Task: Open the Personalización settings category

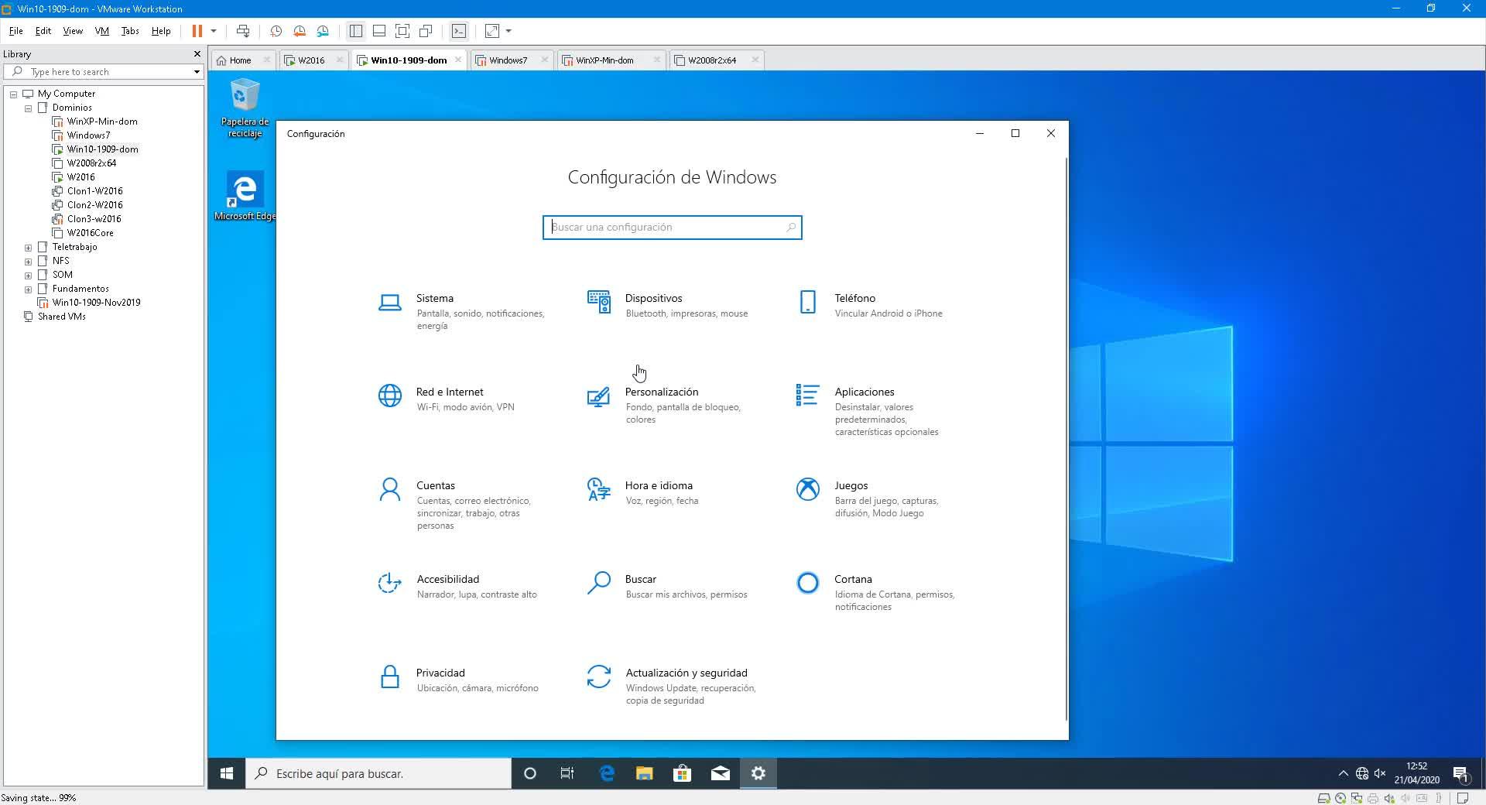Action: [661, 392]
